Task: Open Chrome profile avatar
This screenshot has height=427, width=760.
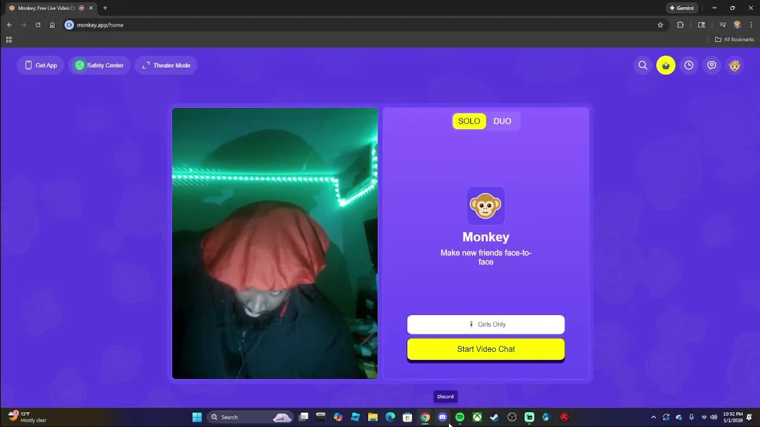Action: pos(737,25)
